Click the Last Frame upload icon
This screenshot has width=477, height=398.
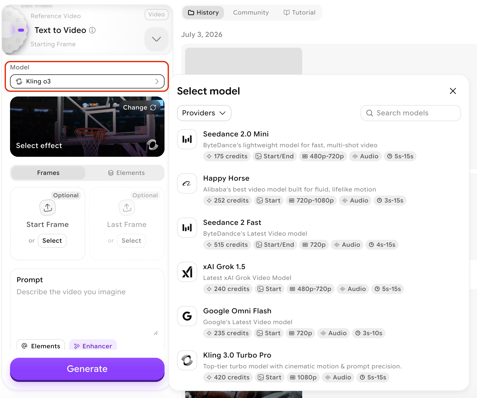(x=127, y=208)
